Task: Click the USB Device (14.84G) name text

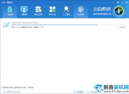Action: [x=25, y=23]
